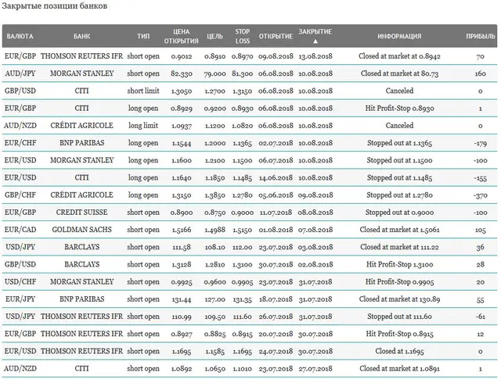501x379 pixels.
Task: Click 'Hit Profit-Stop 1.3100' info
Action: click(399, 264)
